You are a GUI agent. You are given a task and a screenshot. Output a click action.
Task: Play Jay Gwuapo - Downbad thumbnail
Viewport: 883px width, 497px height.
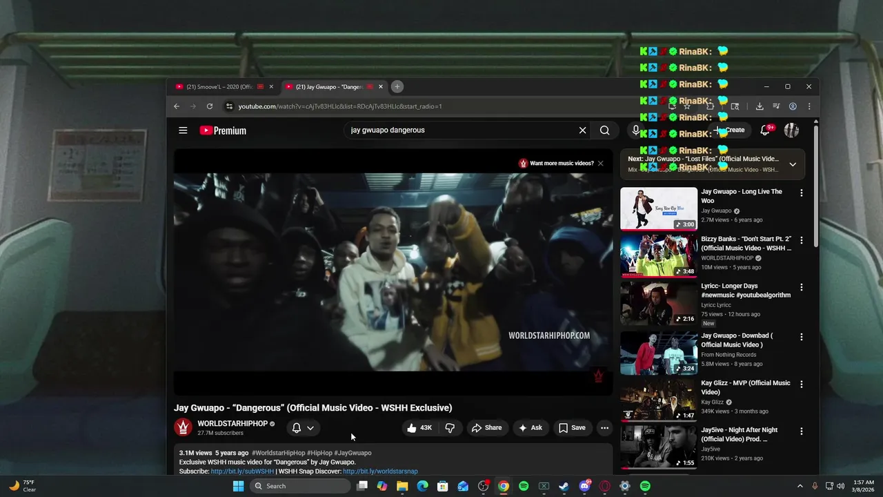point(659,353)
